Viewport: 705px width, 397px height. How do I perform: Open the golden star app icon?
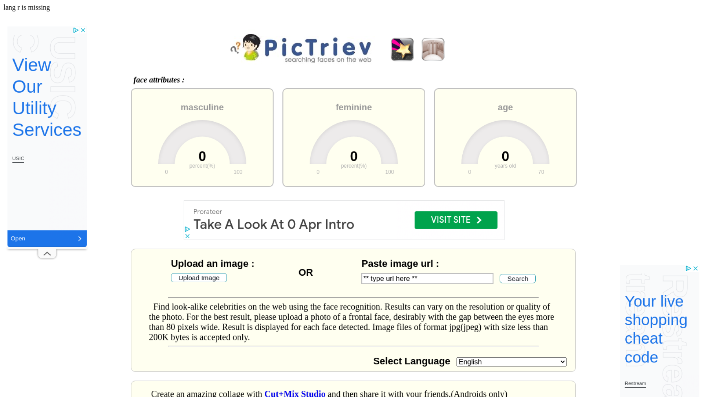pyautogui.click(x=402, y=49)
